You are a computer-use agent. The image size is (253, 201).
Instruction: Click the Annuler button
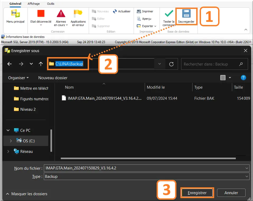[231, 193]
